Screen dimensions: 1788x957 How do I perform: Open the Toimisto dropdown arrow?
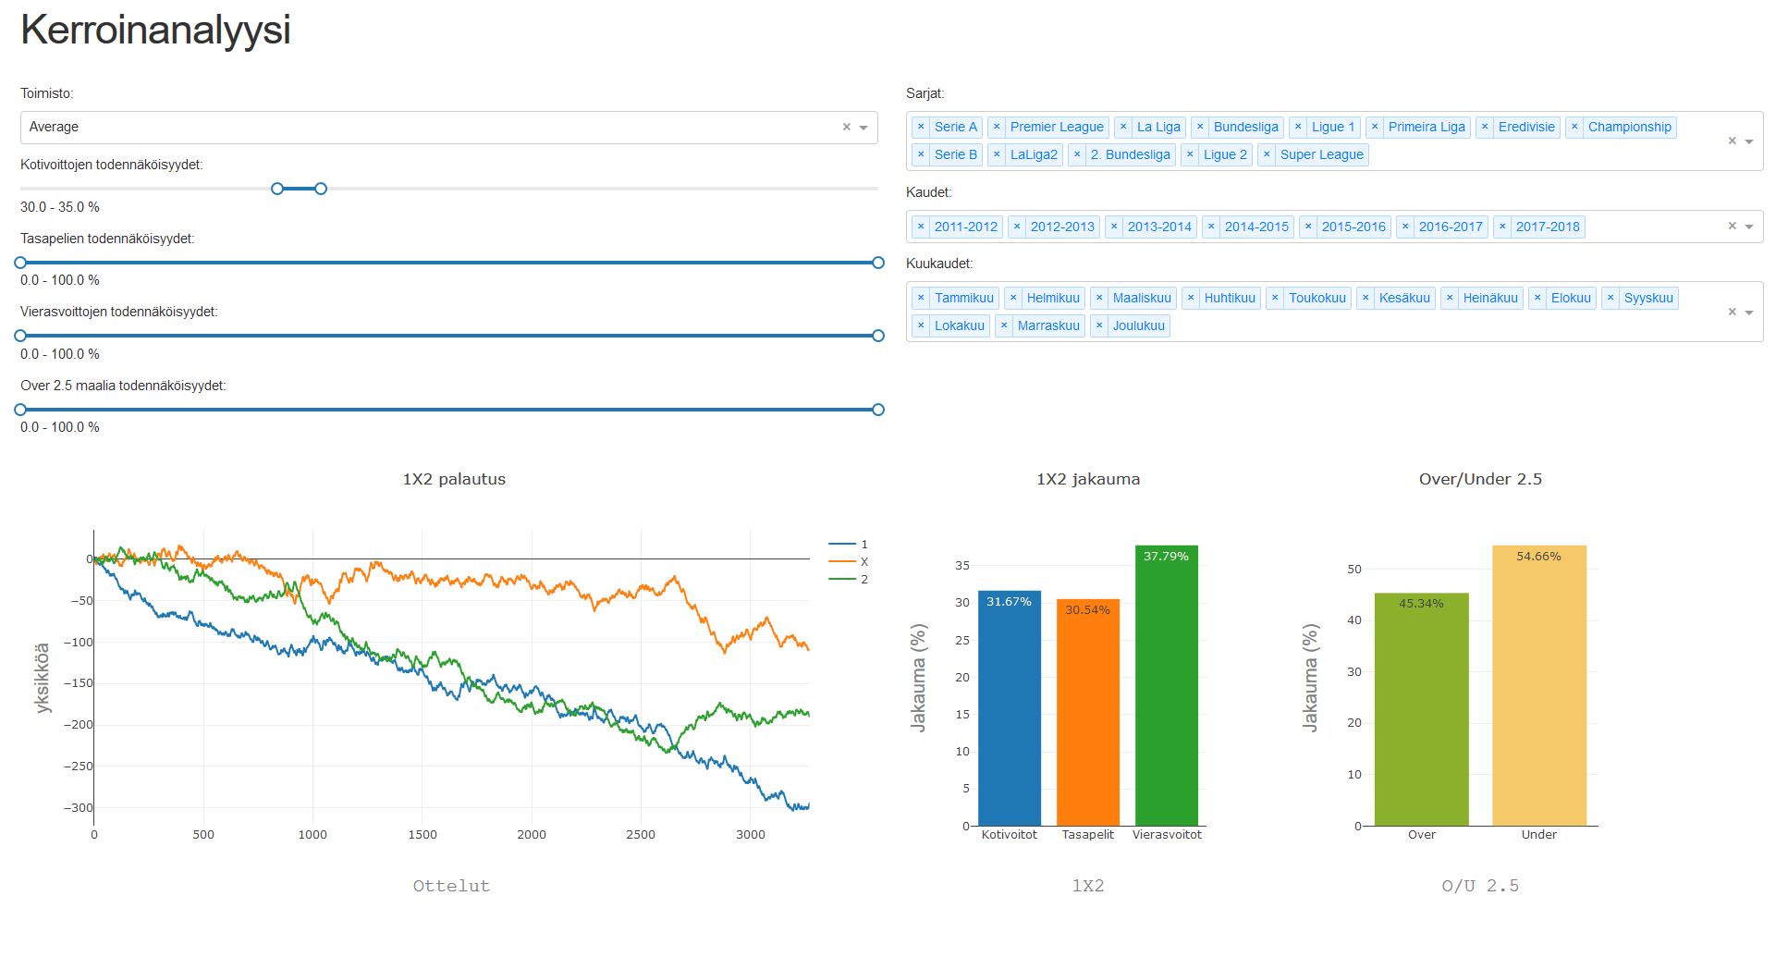click(x=863, y=128)
